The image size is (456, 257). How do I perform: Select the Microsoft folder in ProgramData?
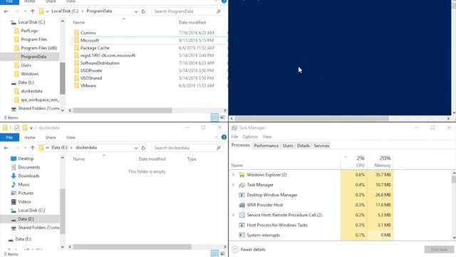click(x=90, y=41)
